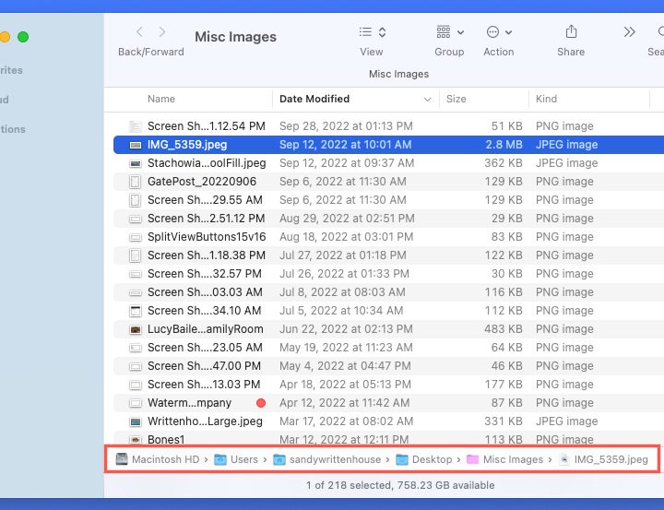Open Desktop folder in path bar

(424, 459)
